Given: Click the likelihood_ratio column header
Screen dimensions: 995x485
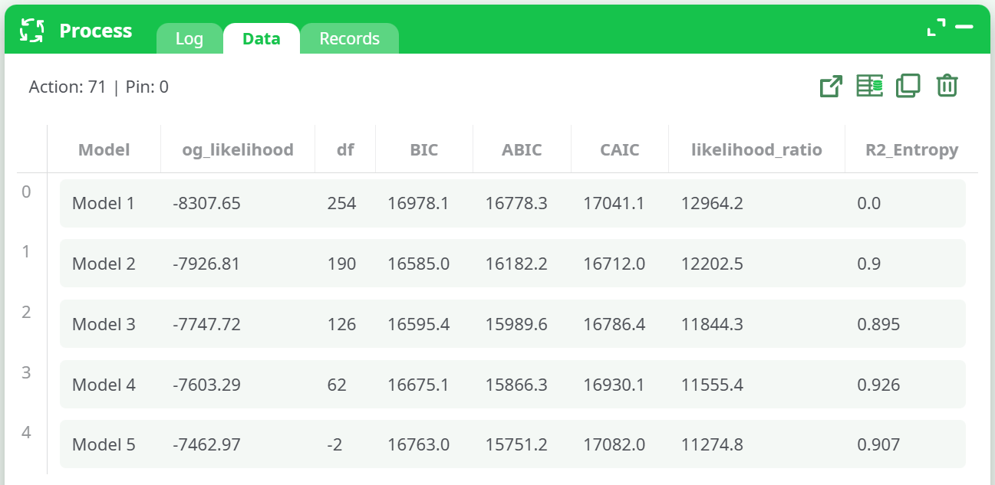Looking at the screenshot, I should click(x=756, y=150).
